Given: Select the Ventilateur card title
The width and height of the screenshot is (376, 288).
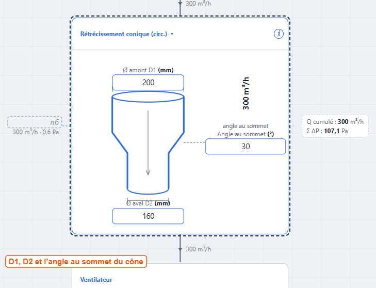Looking at the screenshot, I should coord(96,280).
